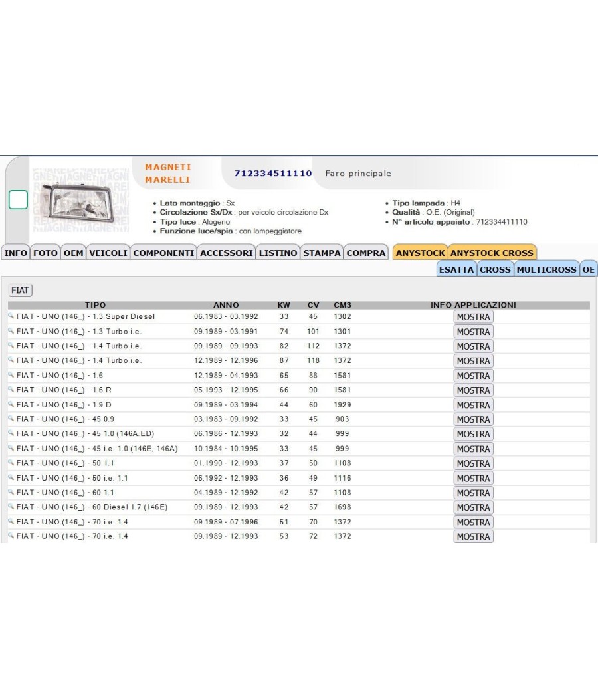
Task: Click MOSTRA for UNO 45 0.9
Action: pos(473,419)
